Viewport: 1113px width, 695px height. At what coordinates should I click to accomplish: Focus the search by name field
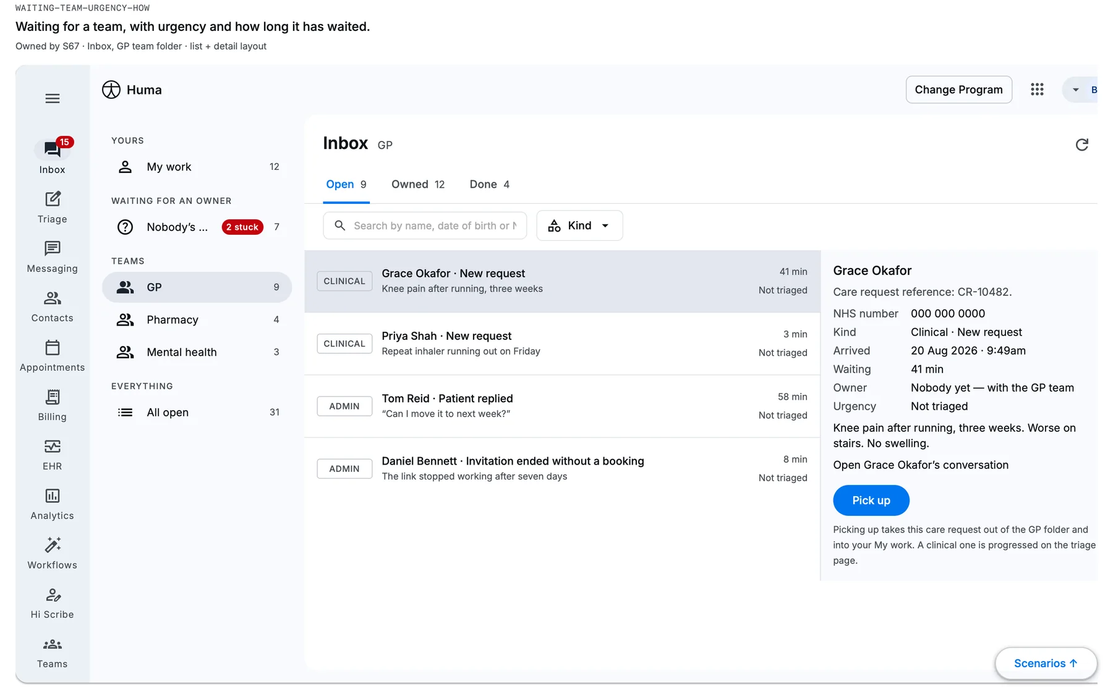coord(425,225)
